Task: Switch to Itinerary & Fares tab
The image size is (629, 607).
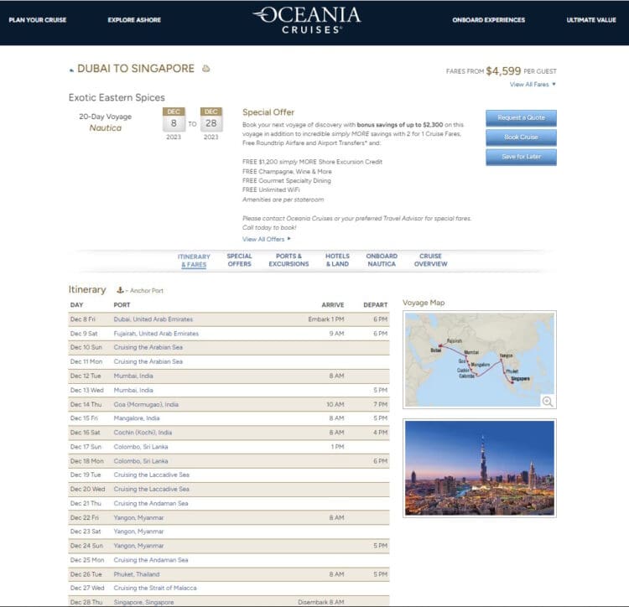Action: [x=194, y=261]
